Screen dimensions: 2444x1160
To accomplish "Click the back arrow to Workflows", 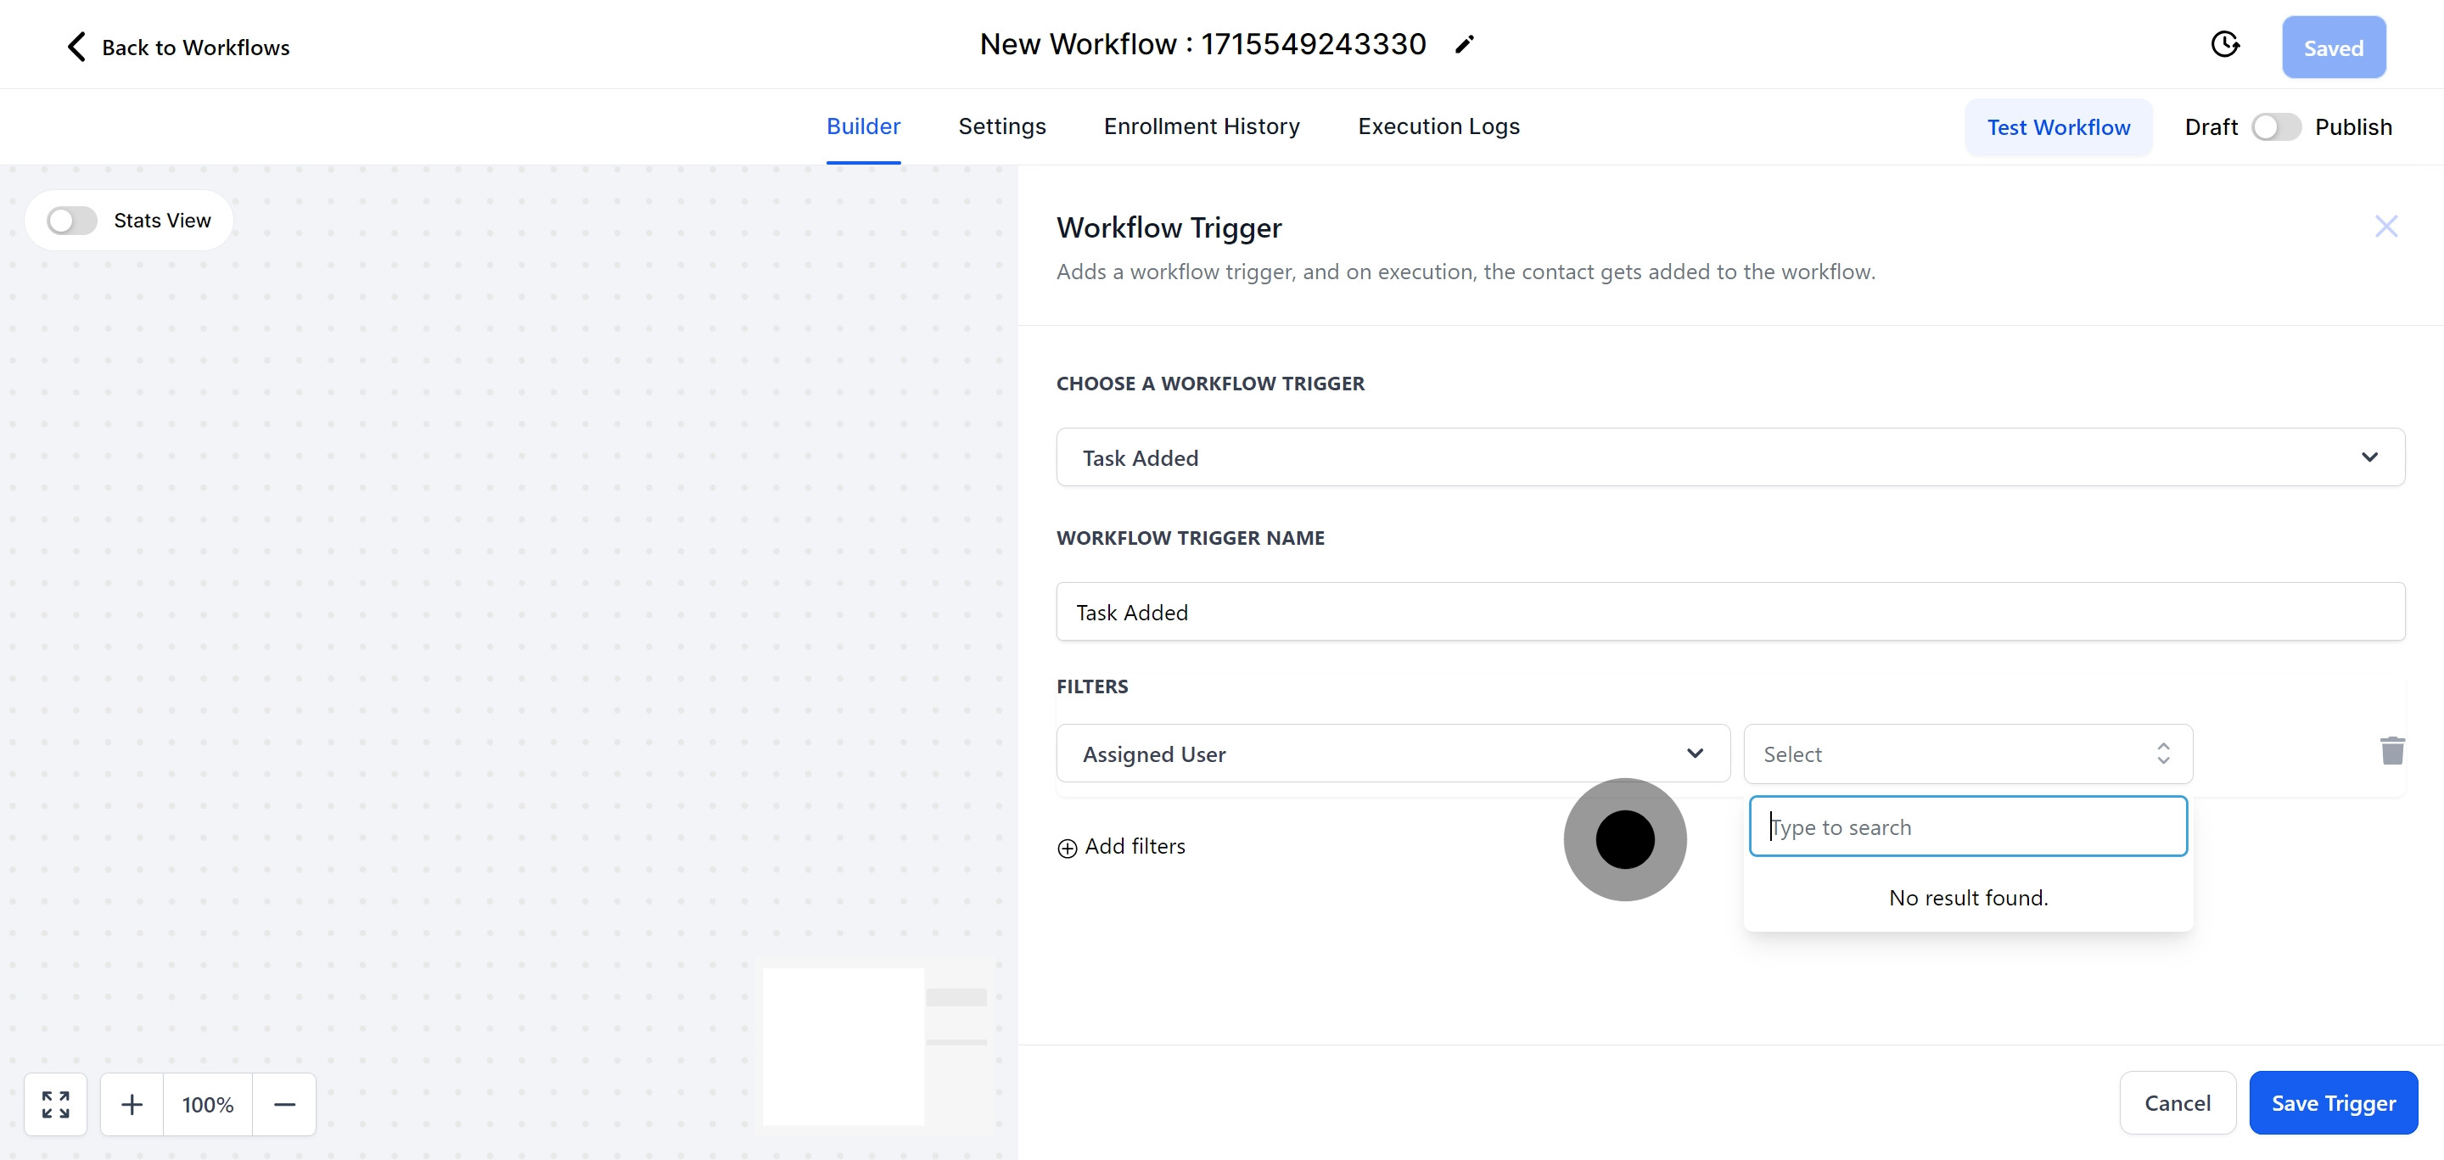I will pyautogui.click(x=78, y=47).
